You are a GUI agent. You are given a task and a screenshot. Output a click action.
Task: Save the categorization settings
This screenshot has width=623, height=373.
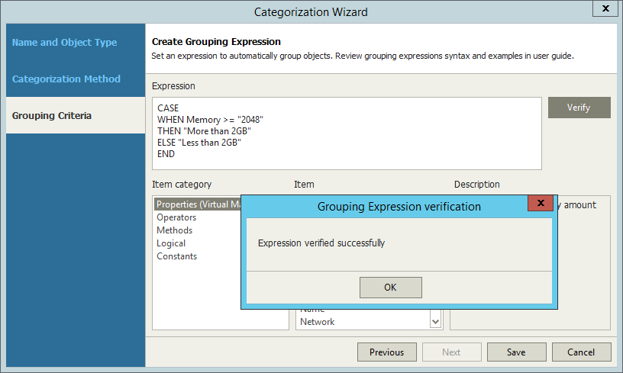coord(516,352)
